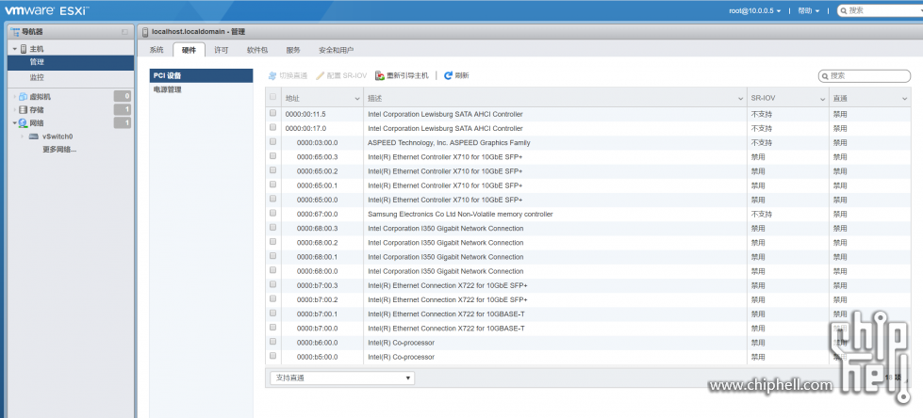Viewport: 923px width, 418px height.
Task: Expand the Storage tree node
Action: tap(15, 110)
